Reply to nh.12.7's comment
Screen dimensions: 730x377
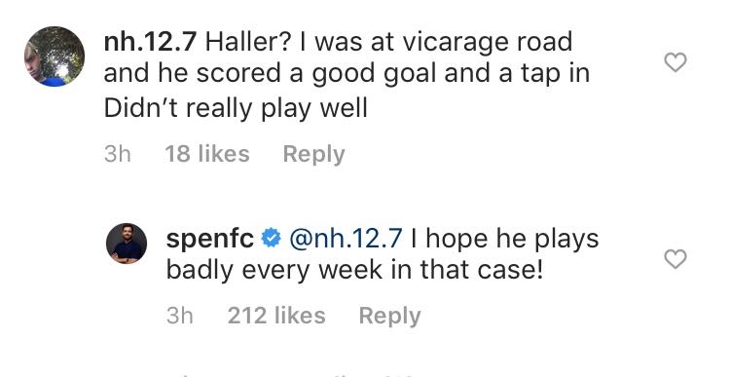313,154
